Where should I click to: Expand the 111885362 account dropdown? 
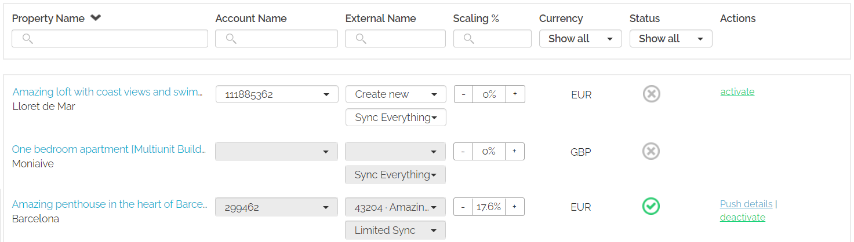coord(277,94)
